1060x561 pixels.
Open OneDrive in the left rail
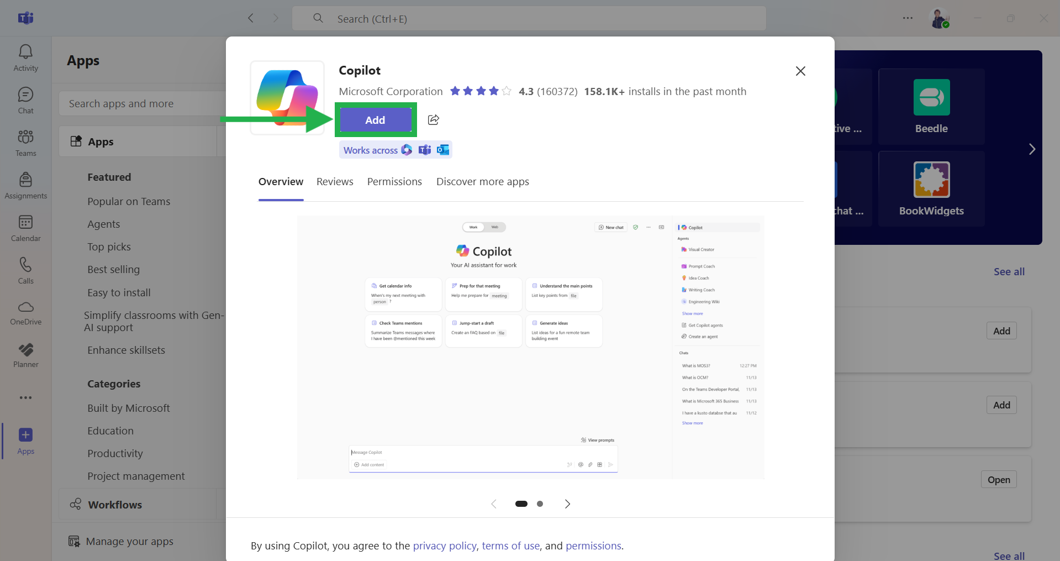tap(25, 313)
